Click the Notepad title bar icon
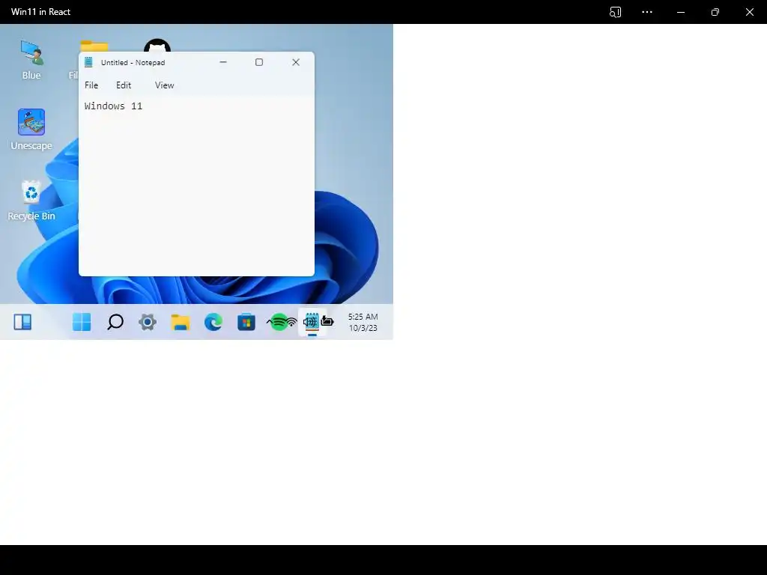Image resolution: width=767 pixels, height=575 pixels. (88, 62)
